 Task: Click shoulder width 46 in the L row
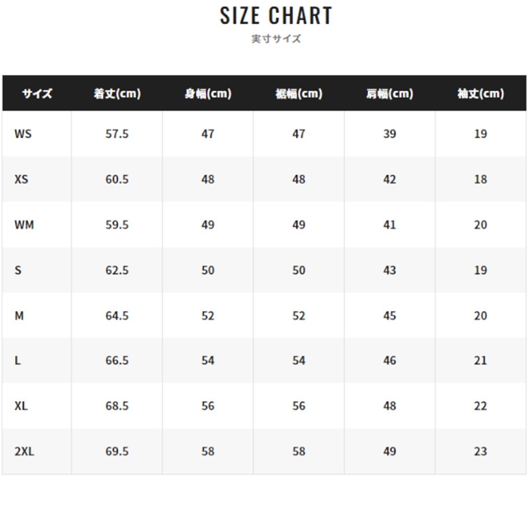[390, 361]
